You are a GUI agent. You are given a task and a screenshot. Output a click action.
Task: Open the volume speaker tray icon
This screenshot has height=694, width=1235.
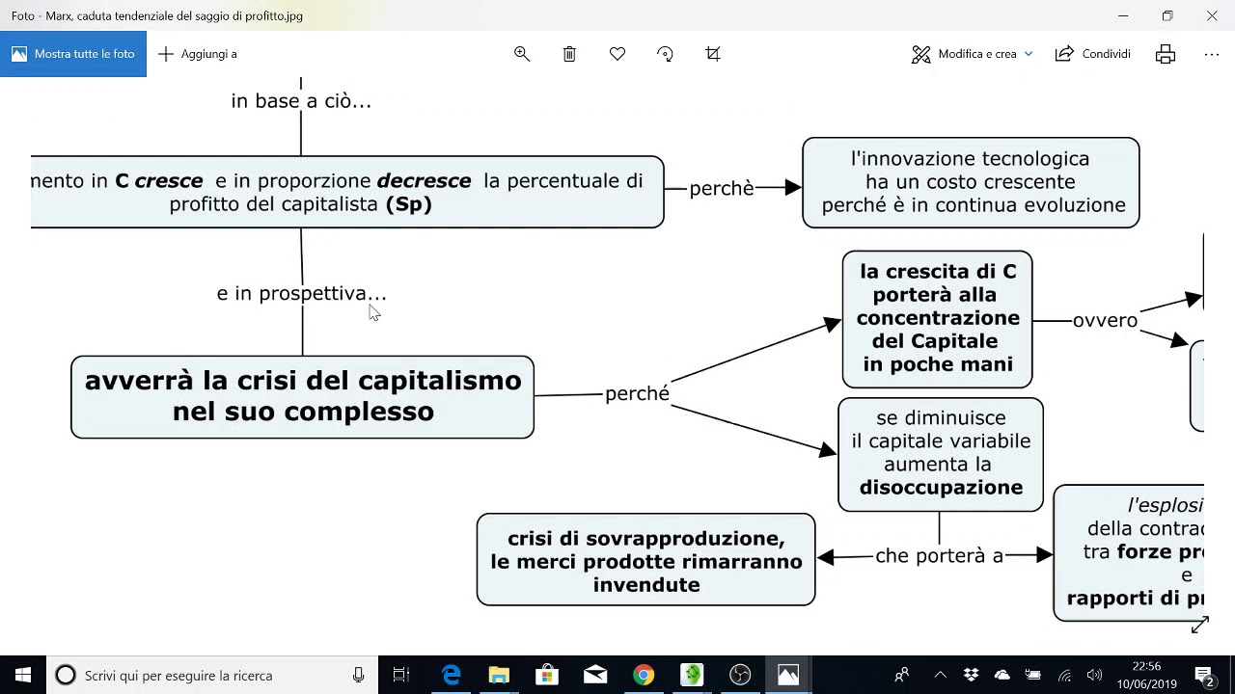[x=1094, y=675]
